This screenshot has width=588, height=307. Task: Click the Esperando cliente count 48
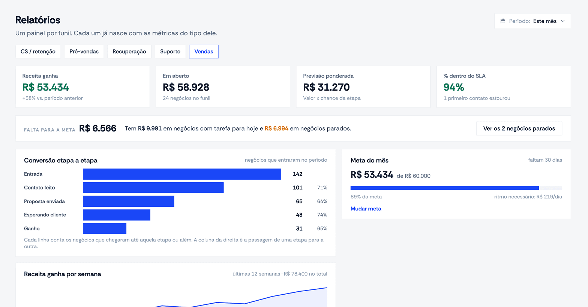[299, 215]
